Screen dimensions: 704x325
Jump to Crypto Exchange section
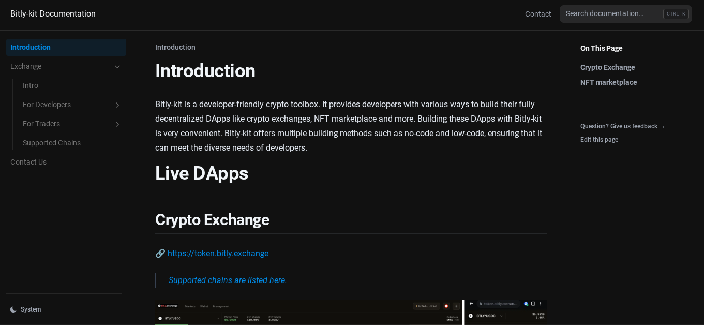607,67
